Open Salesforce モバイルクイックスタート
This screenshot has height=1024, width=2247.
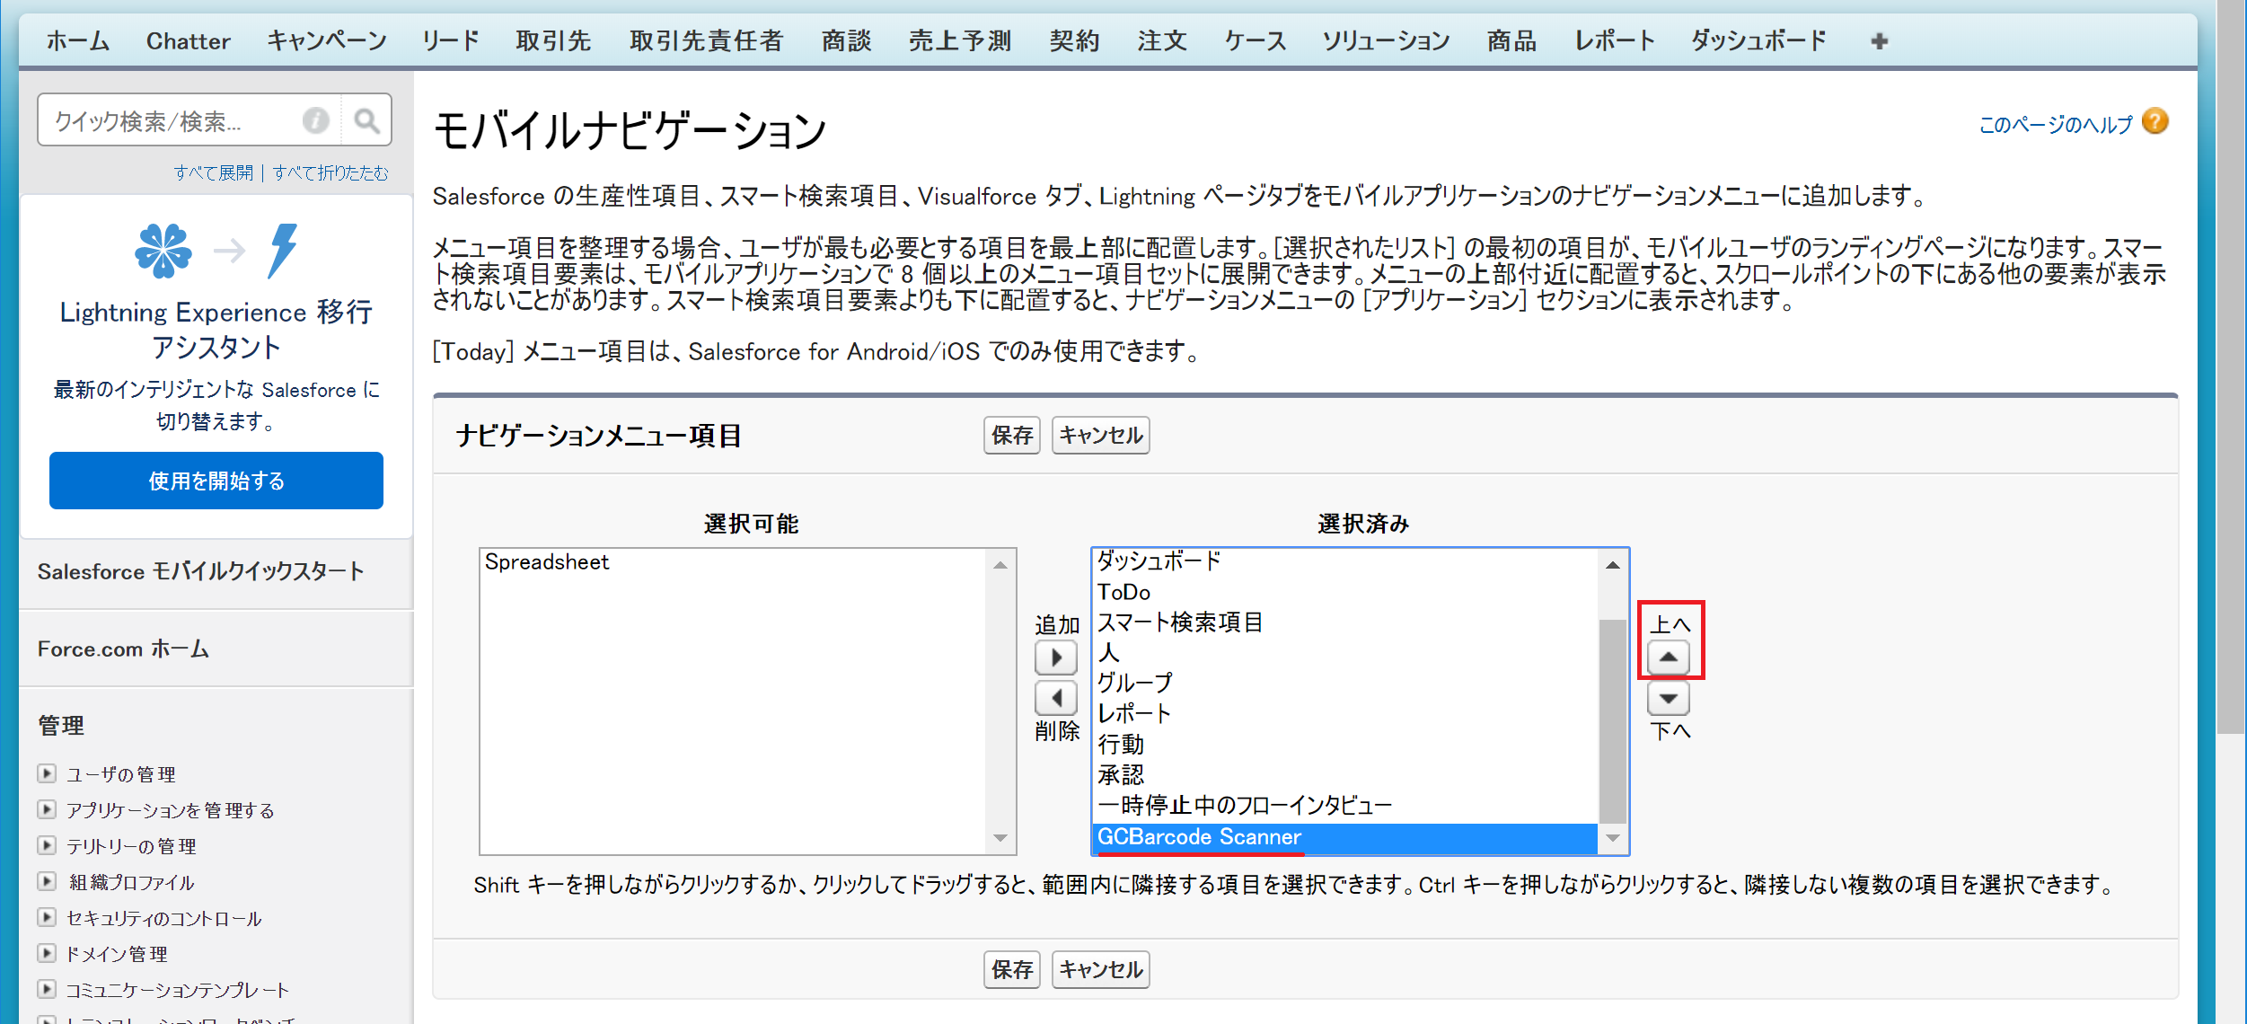[x=201, y=571]
